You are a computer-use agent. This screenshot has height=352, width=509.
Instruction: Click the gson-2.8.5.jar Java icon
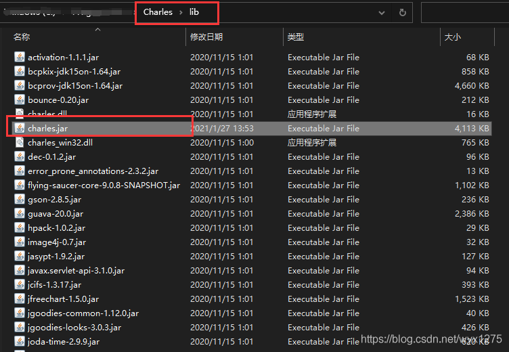click(20, 200)
